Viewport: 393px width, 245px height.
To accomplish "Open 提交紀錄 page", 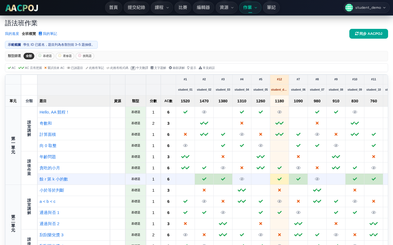I will point(136,8).
